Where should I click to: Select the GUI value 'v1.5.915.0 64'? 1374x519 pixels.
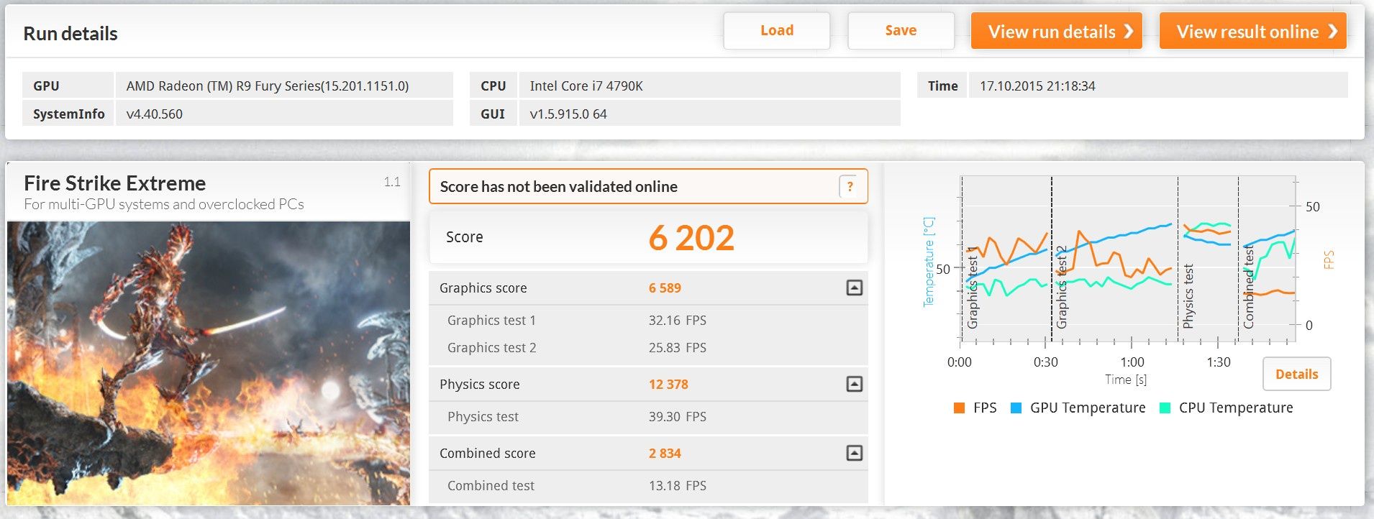(568, 114)
